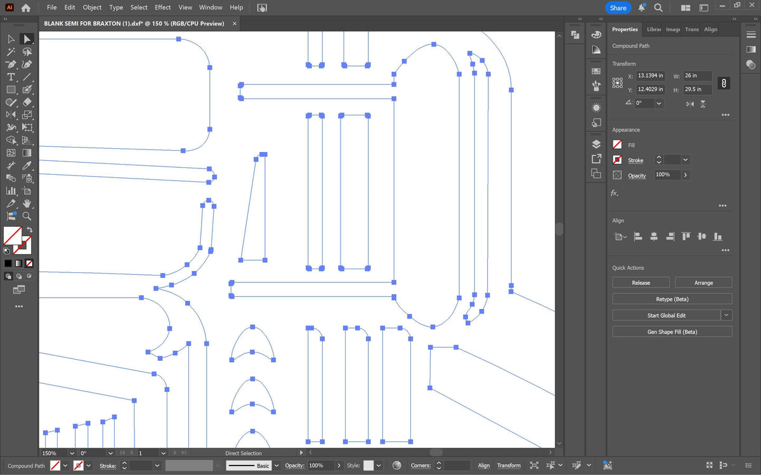Set paint mode to None in toolbar

click(29, 263)
